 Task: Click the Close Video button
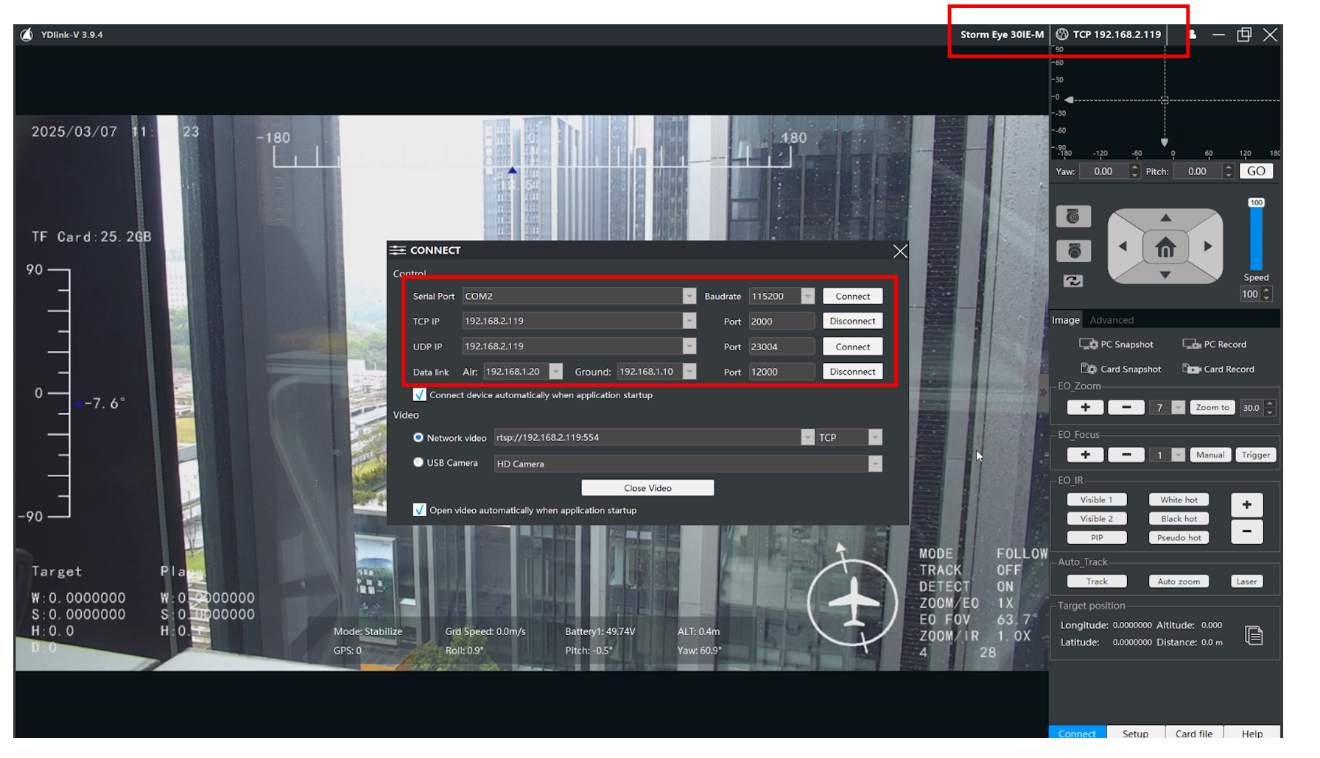tap(647, 488)
